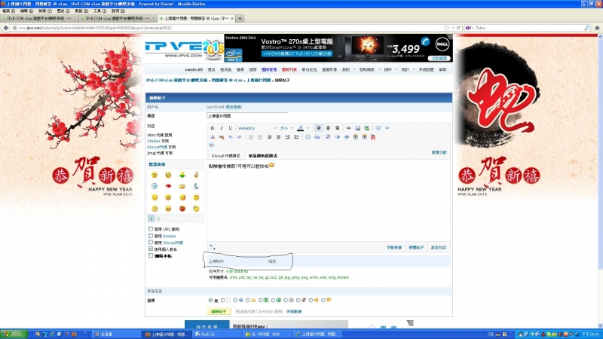Image resolution: width=603 pixels, height=339 pixels.
Task: Click the preview post link
Action: click(416, 248)
